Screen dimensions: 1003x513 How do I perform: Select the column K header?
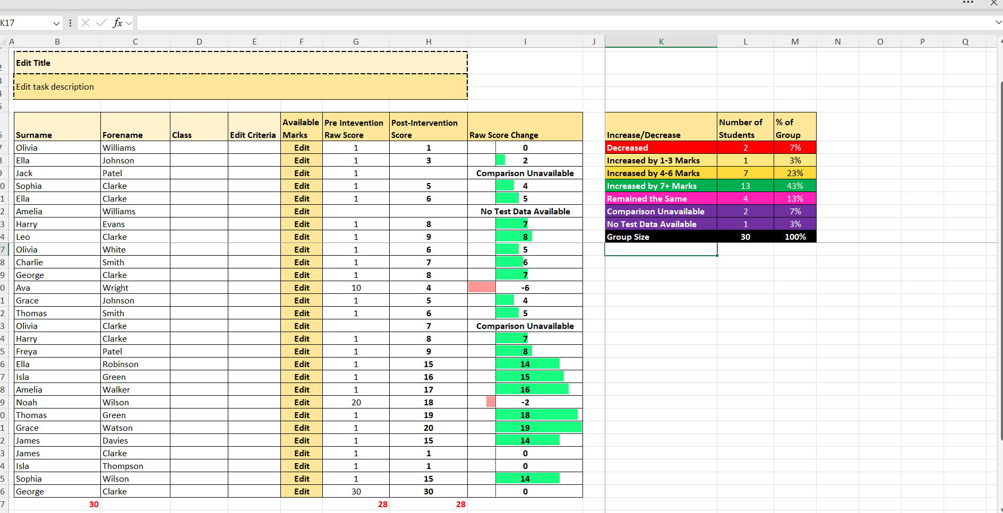click(661, 42)
